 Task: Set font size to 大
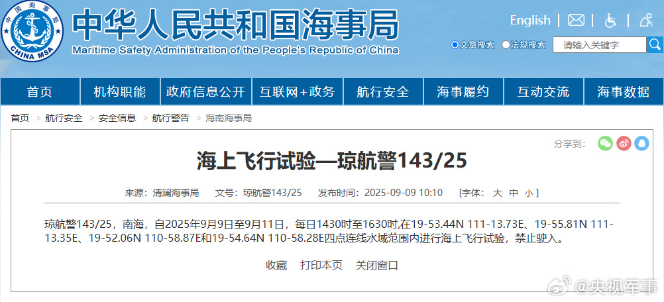click(497, 193)
